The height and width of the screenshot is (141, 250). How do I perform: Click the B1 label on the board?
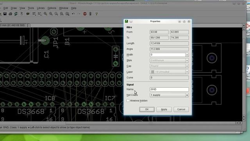tap(67, 41)
